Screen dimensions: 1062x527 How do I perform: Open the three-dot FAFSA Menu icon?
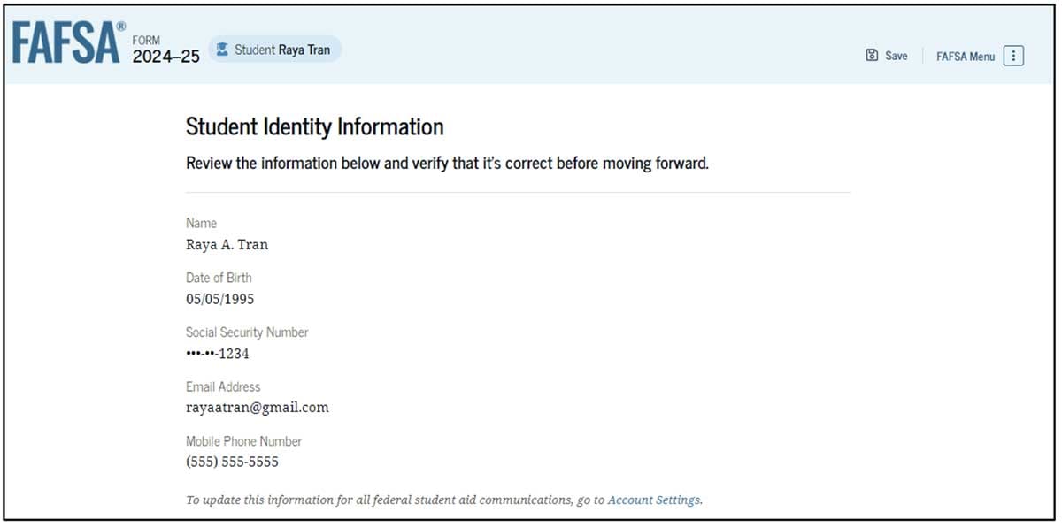click(x=1013, y=56)
